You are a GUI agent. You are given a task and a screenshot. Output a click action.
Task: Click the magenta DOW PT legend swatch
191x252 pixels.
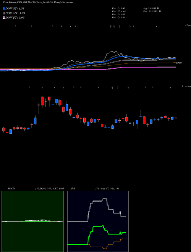coord(4,18)
